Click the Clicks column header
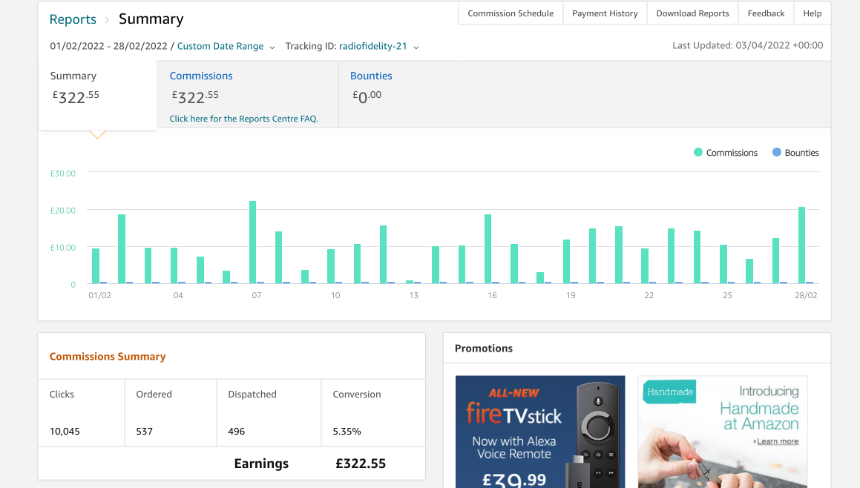 62,395
